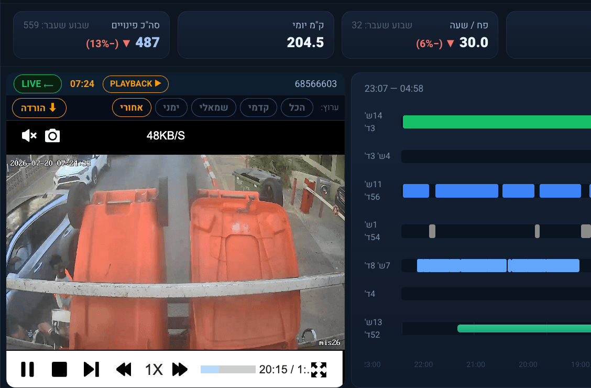Image resolution: width=591 pixels, height=388 pixels.
Task: Click the פח / שעה value 30.0
Action: [x=474, y=42]
